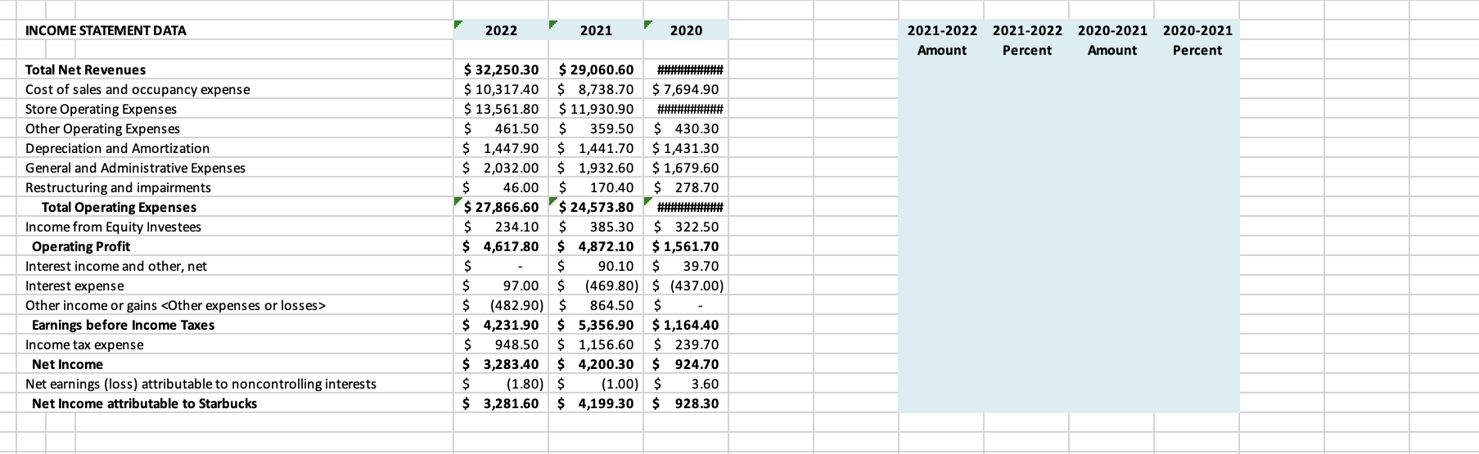Viewport: 1479px width, 454px height.
Task: Click the $13,561.80 store operating expenses cell
Action: [501, 109]
